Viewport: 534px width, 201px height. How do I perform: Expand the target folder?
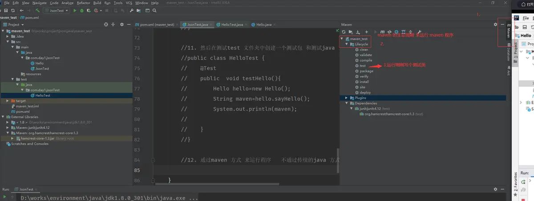(8, 101)
